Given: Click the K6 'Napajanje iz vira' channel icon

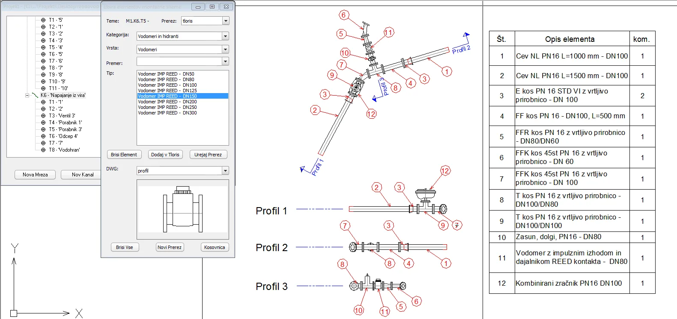Looking at the screenshot, I should (35, 95).
